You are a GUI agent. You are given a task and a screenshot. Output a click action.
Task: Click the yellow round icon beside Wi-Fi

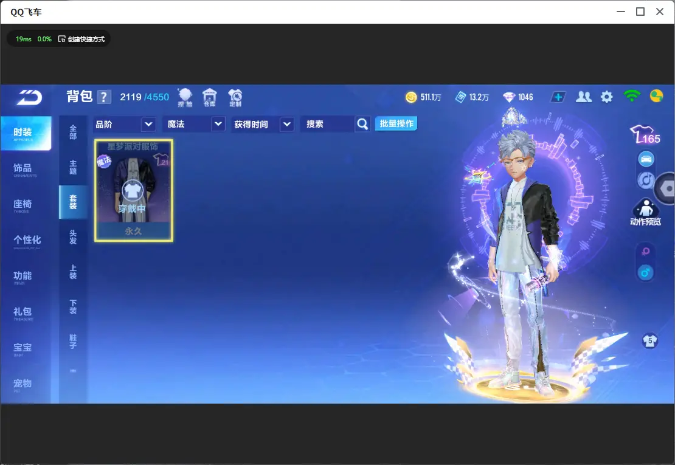pos(657,95)
